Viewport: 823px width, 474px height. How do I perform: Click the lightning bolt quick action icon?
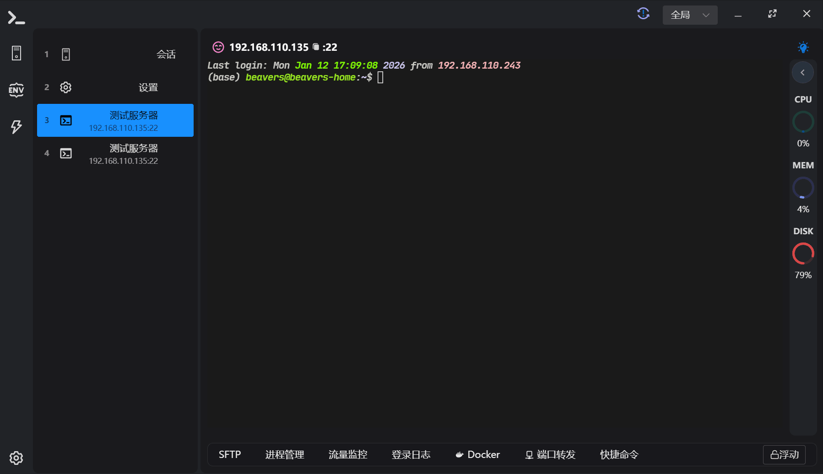tap(16, 127)
